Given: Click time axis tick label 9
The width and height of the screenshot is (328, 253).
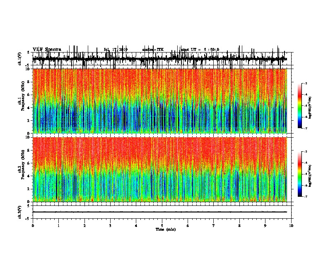Looking at the screenshot, I should [x=265, y=226].
